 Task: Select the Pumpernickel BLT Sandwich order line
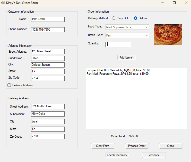point(118,70)
